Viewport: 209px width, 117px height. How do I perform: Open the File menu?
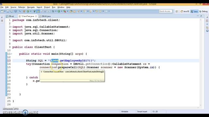pos(2,7)
